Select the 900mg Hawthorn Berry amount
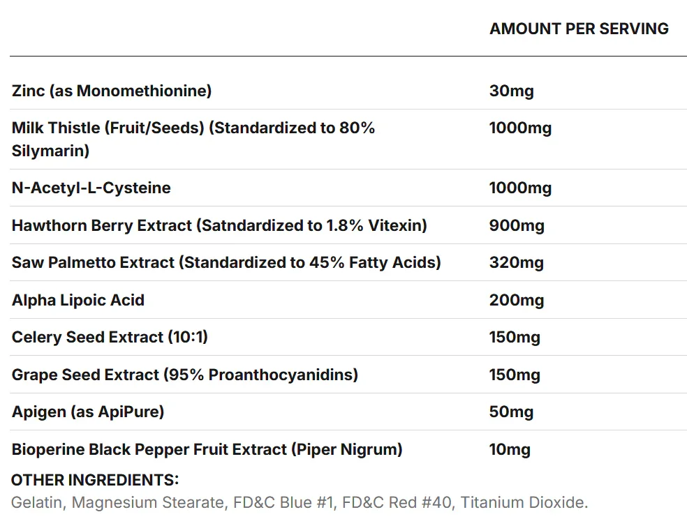Image resolution: width=687 pixels, height=519 pixels. tap(517, 225)
